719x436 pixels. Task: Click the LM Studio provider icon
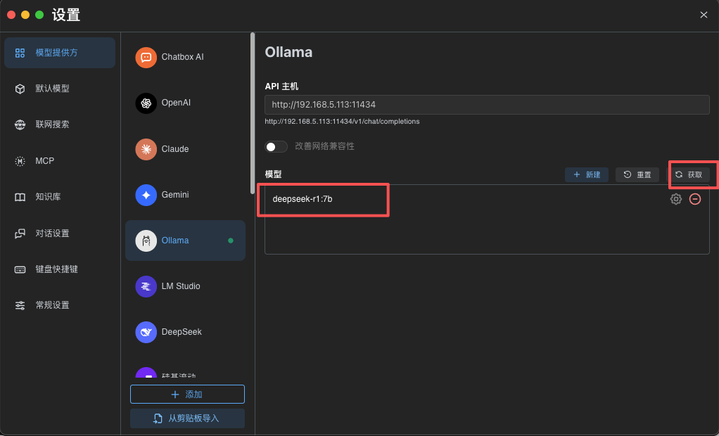146,286
